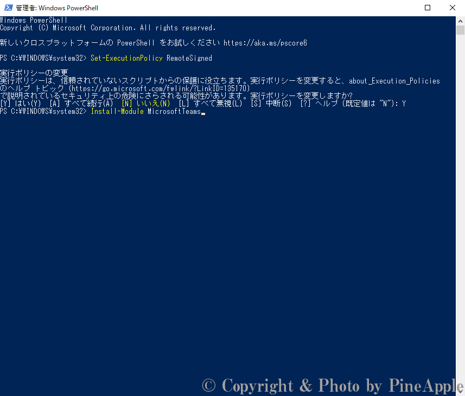Click the Set-ExecutionPolicy command text
This screenshot has height=396, width=465.
(x=126, y=58)
